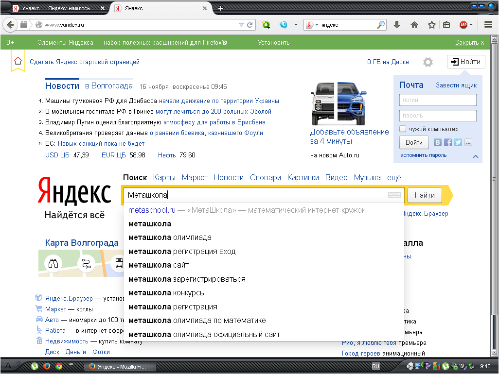Viewport: 499px width, 374px height.
Task: Show bookmarks list icon in toolbar
Action: (446, 25)
